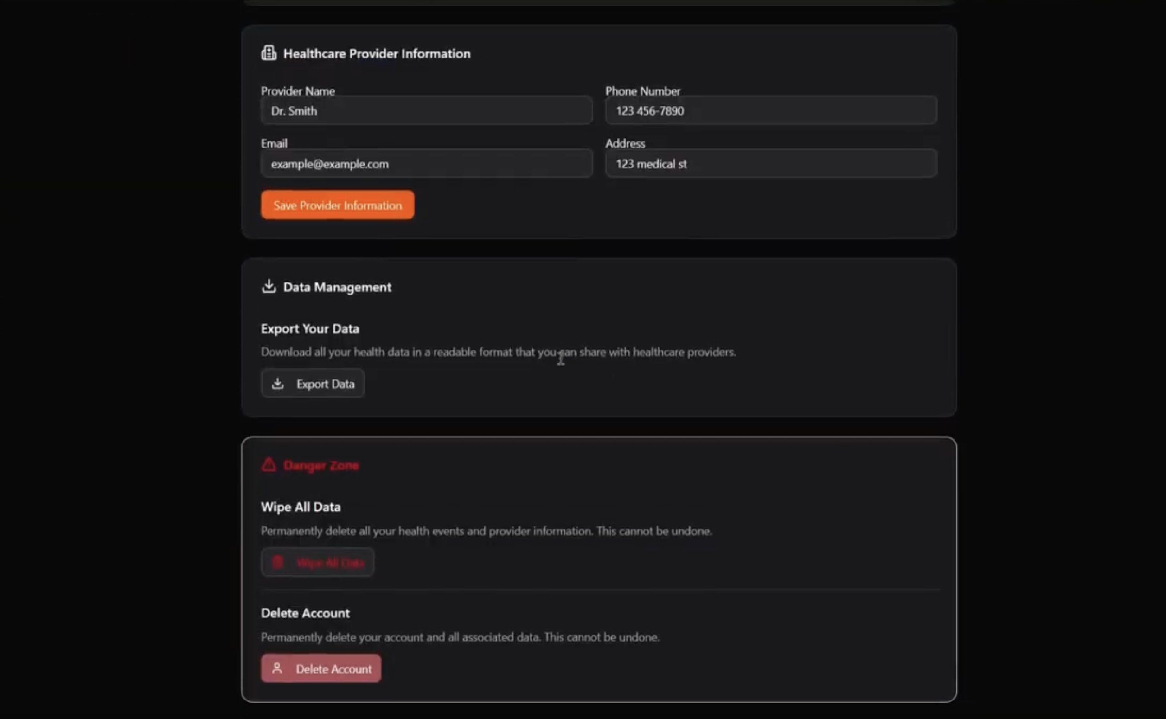1166x719 pixels.
Task: Click the trash icon in Wipe All Data button
Action: pos(278,562)
